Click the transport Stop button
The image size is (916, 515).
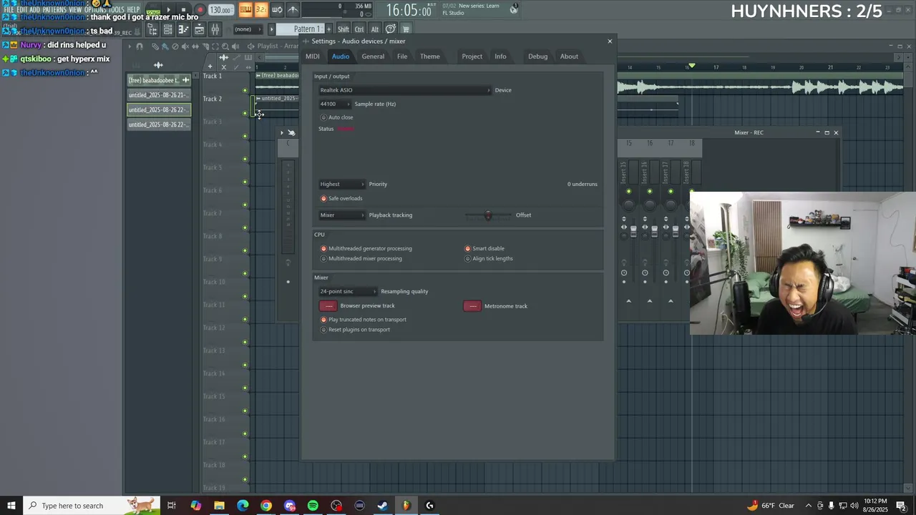point(183,10)
